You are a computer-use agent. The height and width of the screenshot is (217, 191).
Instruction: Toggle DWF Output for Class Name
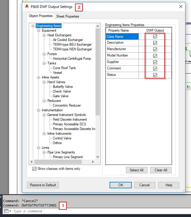pos(155,37)
